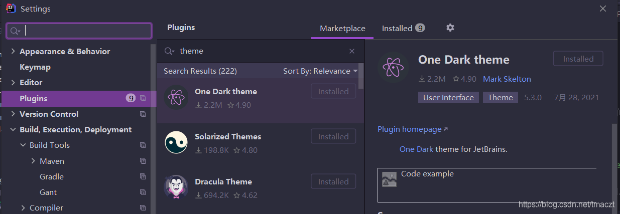This screenshot has height=214, width=620.
Task: Click Dracula Theme vampire icon
Action: 176,187
